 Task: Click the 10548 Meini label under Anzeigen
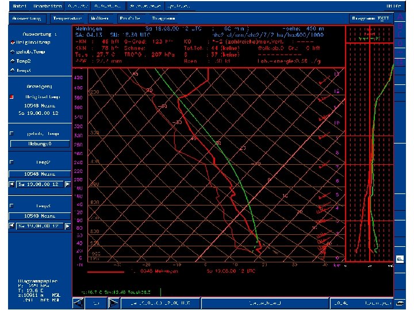click(40, 106)
